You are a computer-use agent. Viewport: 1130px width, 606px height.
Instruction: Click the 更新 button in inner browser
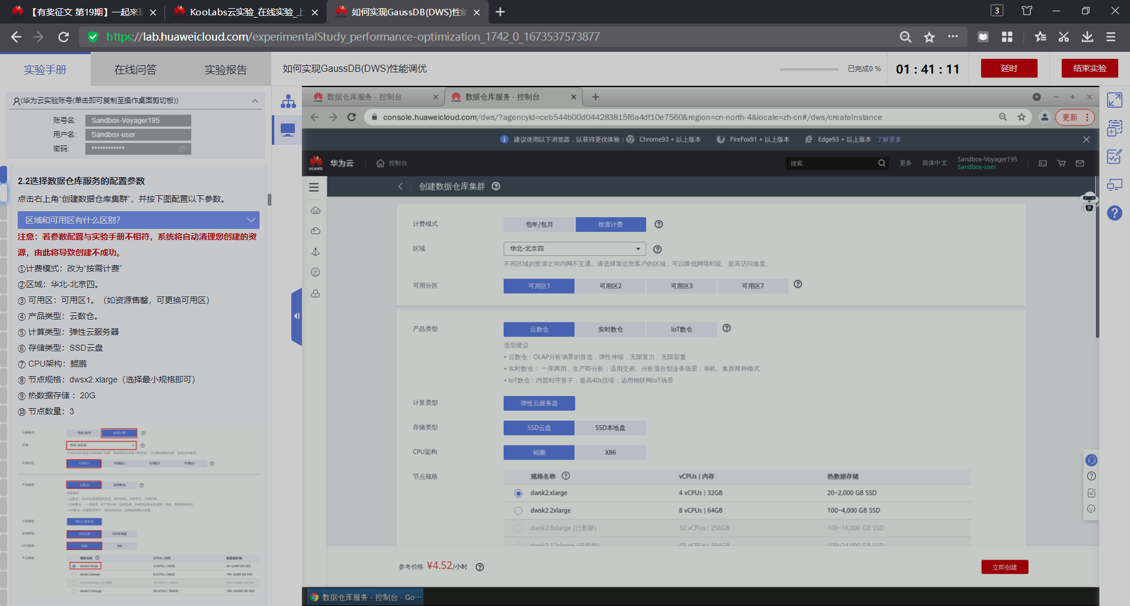pos(1075,117)
